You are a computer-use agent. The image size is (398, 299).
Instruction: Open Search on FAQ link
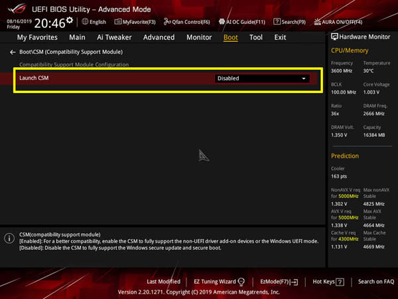pos(376,282)
